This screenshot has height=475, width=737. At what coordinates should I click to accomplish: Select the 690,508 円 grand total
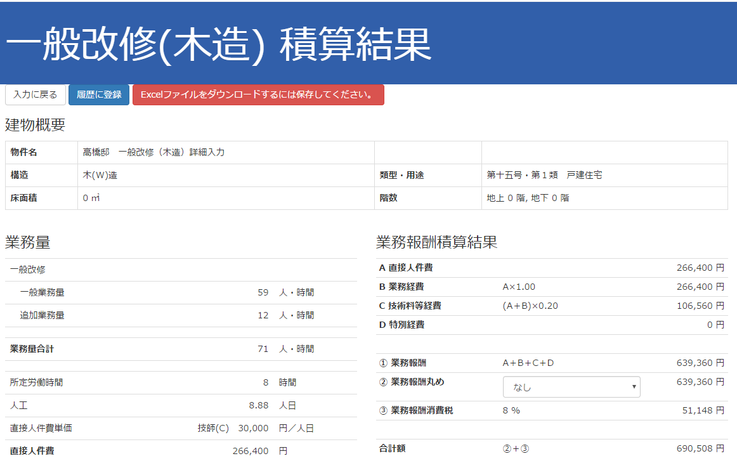coord(700,448)
